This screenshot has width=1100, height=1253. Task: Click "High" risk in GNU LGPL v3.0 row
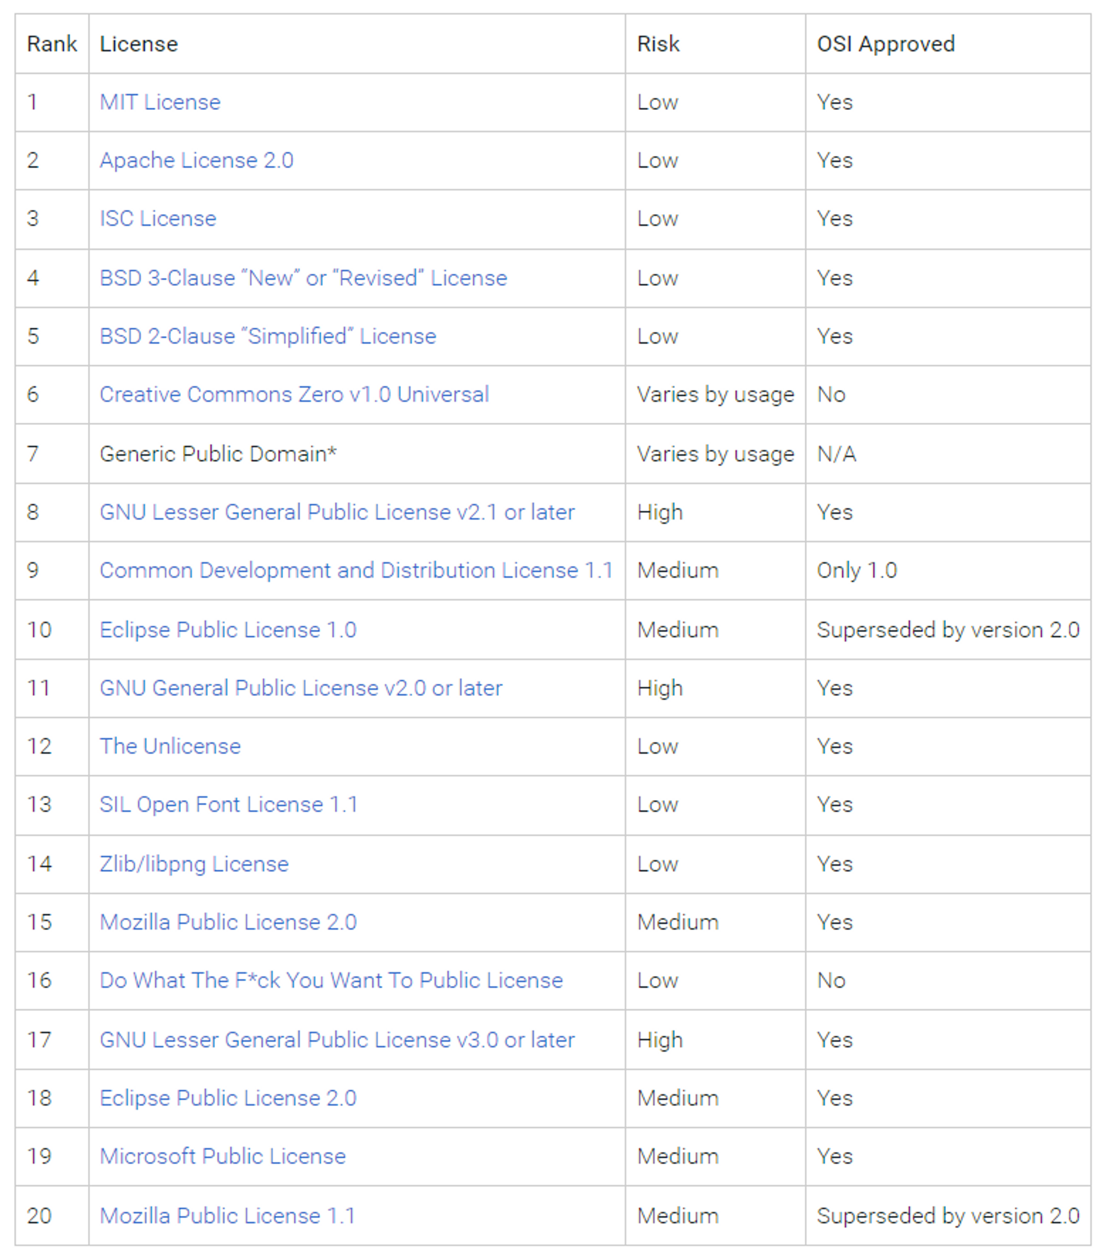point(660,1040)
